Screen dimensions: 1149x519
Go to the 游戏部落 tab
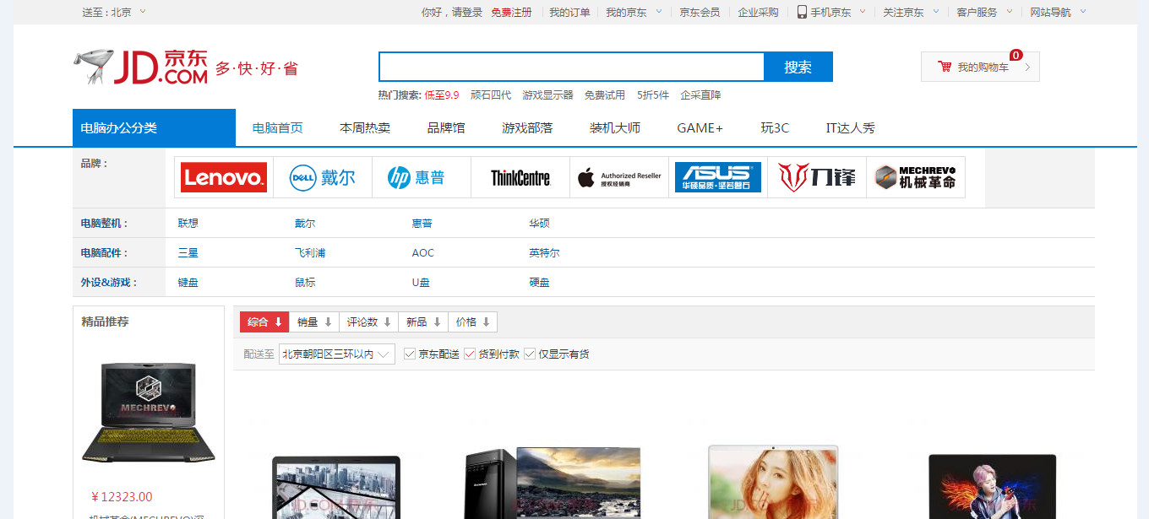pos(527,127)
